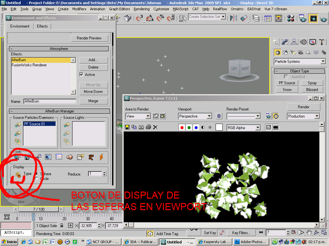Open the RGB Alpha channel dropdown
Image resolution: width=329 pixels, height=246 pixels.
(258, 127)
